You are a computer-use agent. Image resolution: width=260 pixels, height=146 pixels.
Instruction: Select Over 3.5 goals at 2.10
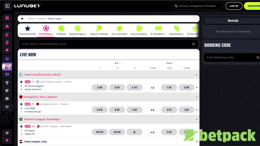pos(169,110)
